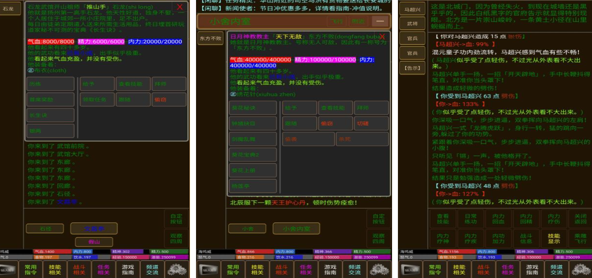Close the 石龙 character info popup
This screenshot has width=592, height=278.
180,7
